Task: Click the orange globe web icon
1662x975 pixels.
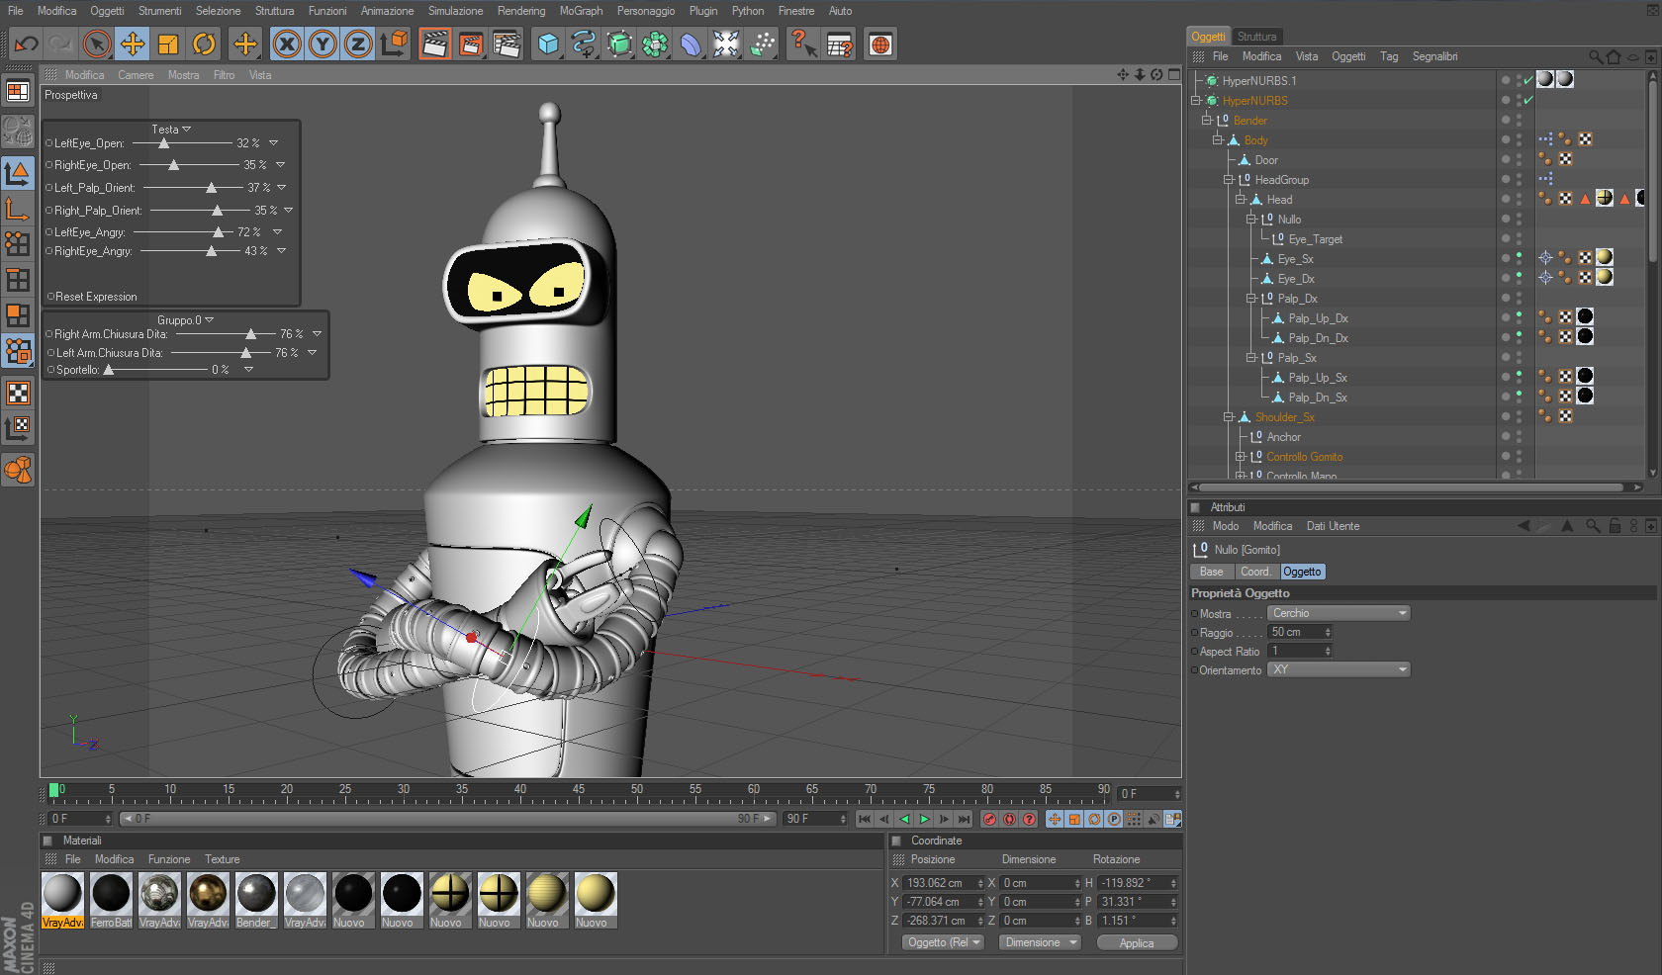Action: click(x=880, y=44)
